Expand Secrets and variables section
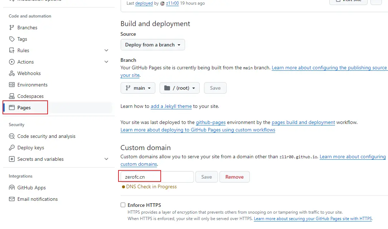Screen dimensions: 388x229 click(106, 159)
